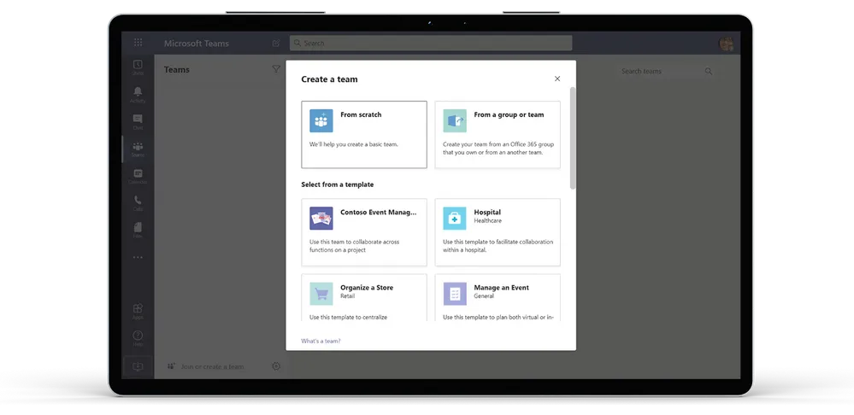The width and height of the screenshot is (854, 415).
Task: Click the user profile avatar
Action: 726,44
